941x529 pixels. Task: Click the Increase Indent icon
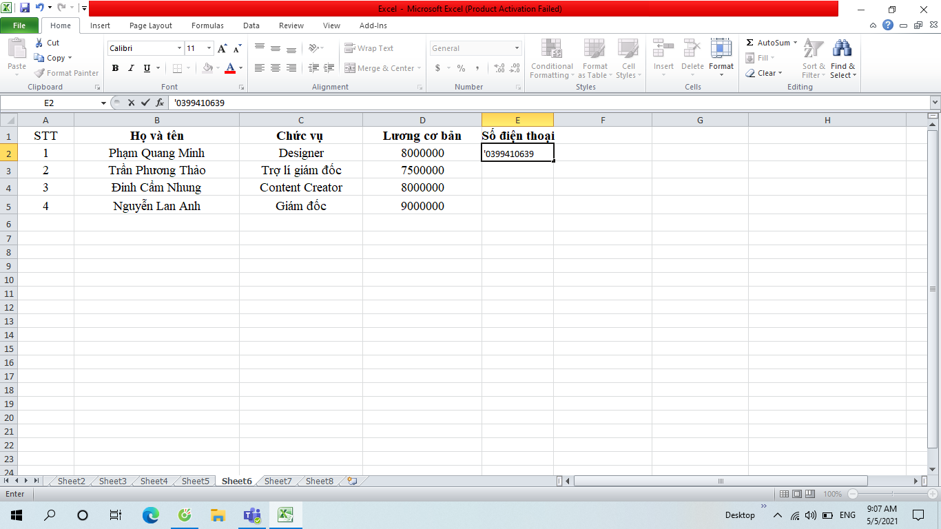[330, 68]
